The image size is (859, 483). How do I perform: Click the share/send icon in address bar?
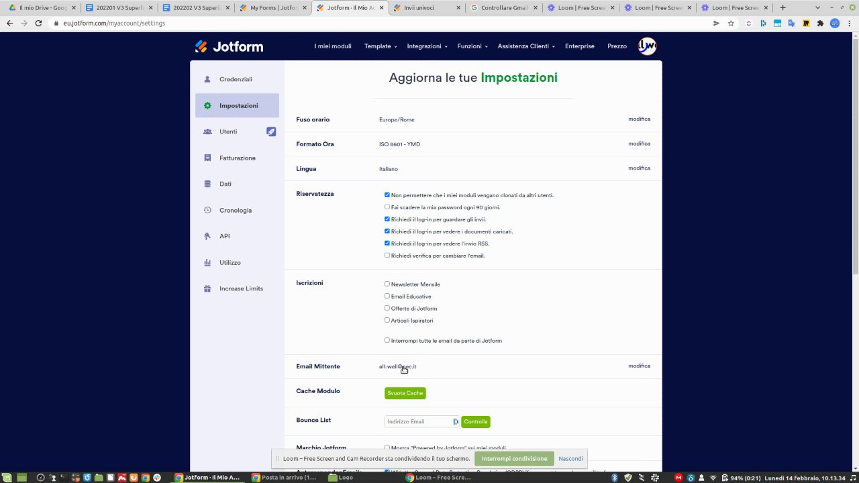tap(716, 23)
